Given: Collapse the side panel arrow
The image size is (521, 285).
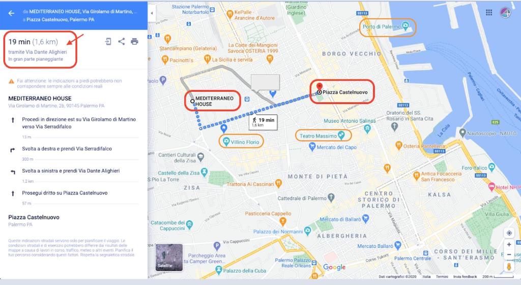Looking at the screenshot, I should (x=152, y=13).
